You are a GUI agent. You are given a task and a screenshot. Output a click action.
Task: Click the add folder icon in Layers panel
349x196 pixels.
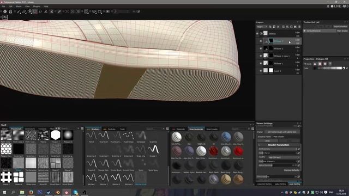click(x=296, y=27)
